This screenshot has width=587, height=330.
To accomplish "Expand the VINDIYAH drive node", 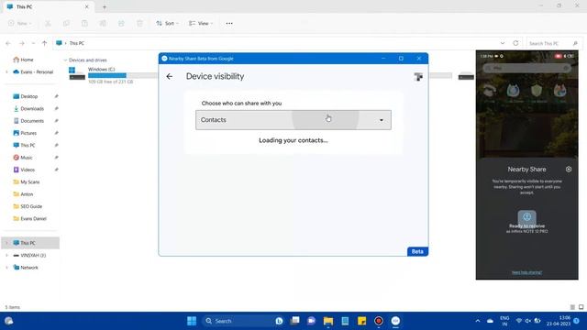I will pos(6,255).
